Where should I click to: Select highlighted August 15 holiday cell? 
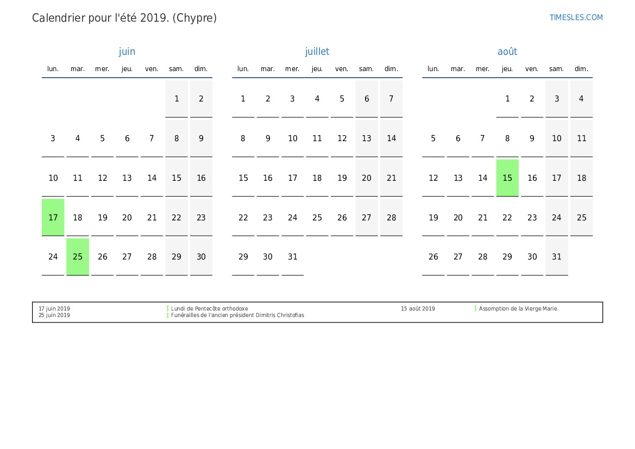pos(507,178)
